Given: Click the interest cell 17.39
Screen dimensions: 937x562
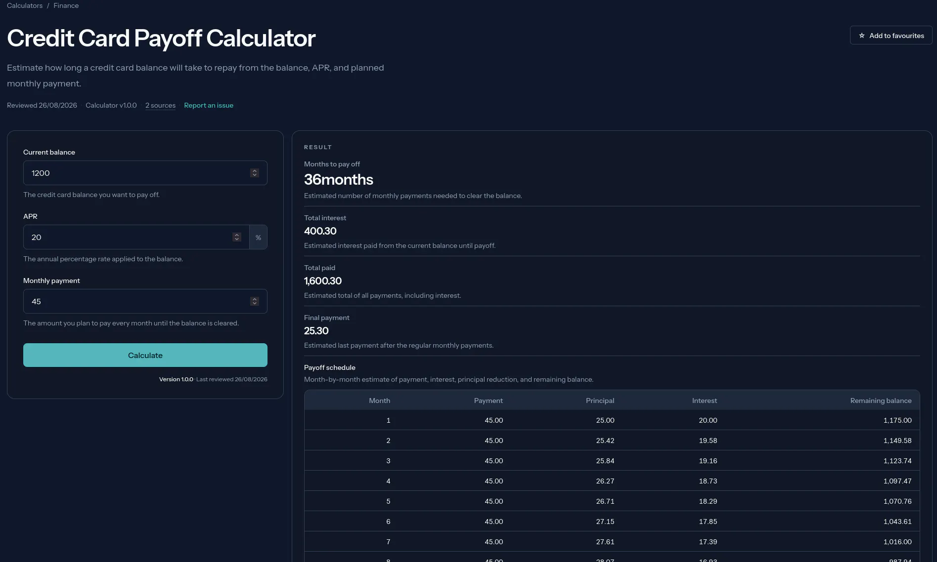Looking at the screenshot, I should click(x=708, y=542).
